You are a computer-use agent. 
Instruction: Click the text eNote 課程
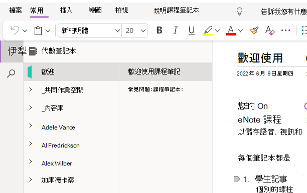[x=259, y=119]
